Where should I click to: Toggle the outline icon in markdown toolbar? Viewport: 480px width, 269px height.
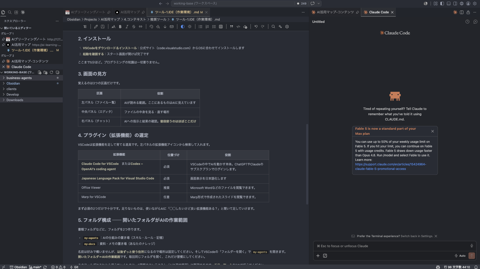85,27
